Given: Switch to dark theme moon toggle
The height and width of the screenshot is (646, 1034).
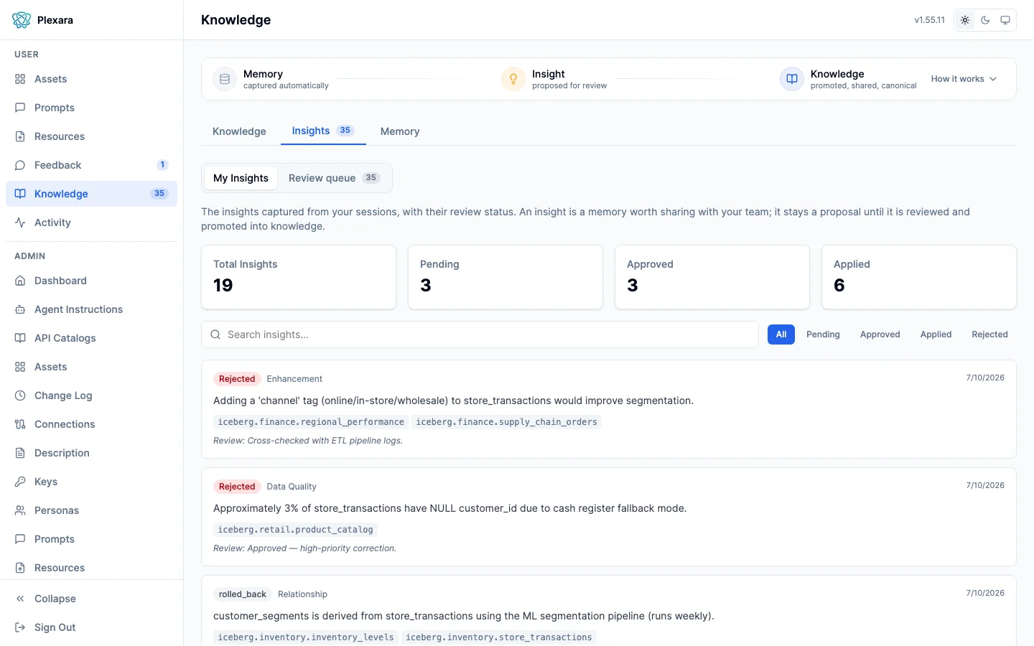Looking at the screenshot, I should click(985, 20).
